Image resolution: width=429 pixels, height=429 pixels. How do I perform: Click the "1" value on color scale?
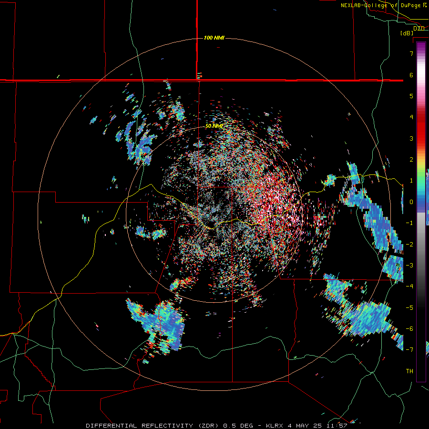pos(411,181)
